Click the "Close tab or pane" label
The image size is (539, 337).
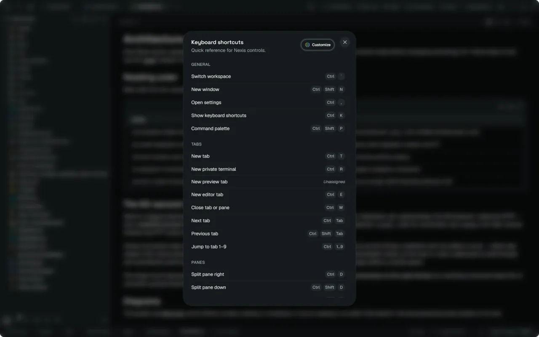(x=210, y=208)
